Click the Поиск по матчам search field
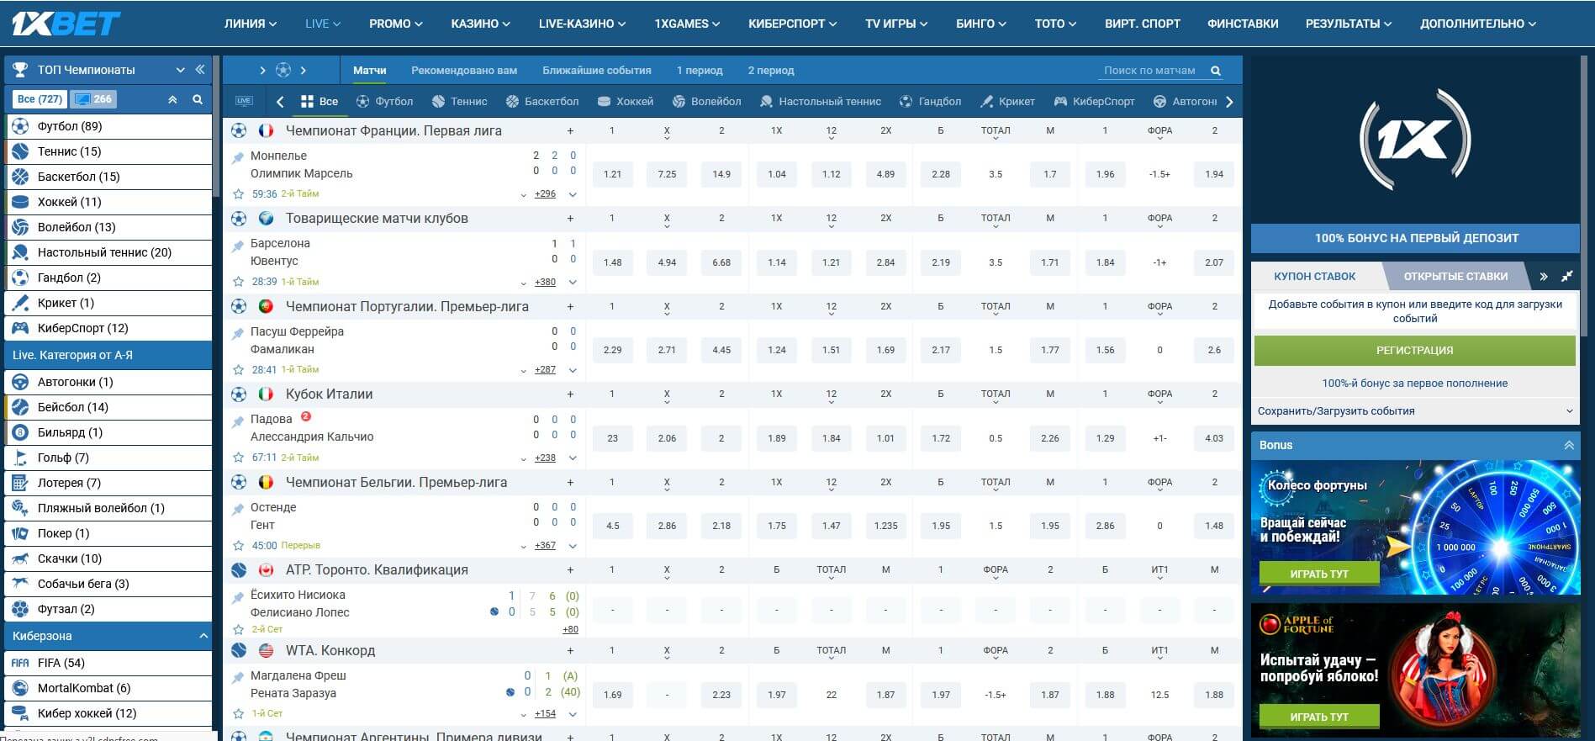 pyautogui.click(x=1149, y=71)
